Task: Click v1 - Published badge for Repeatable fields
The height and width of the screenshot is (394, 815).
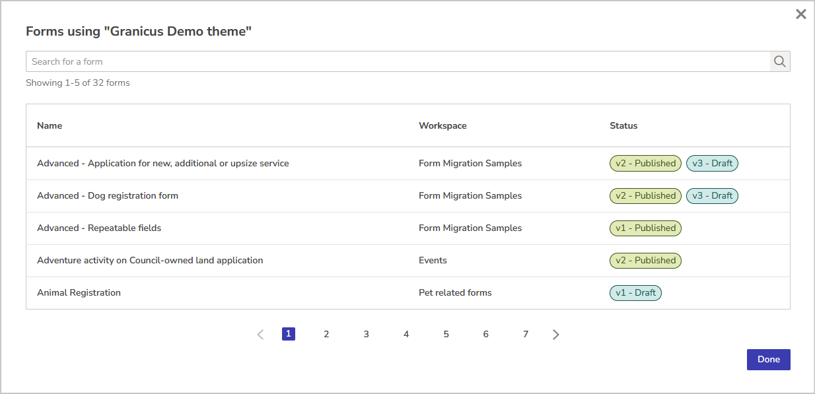Action: pos(645,228)
